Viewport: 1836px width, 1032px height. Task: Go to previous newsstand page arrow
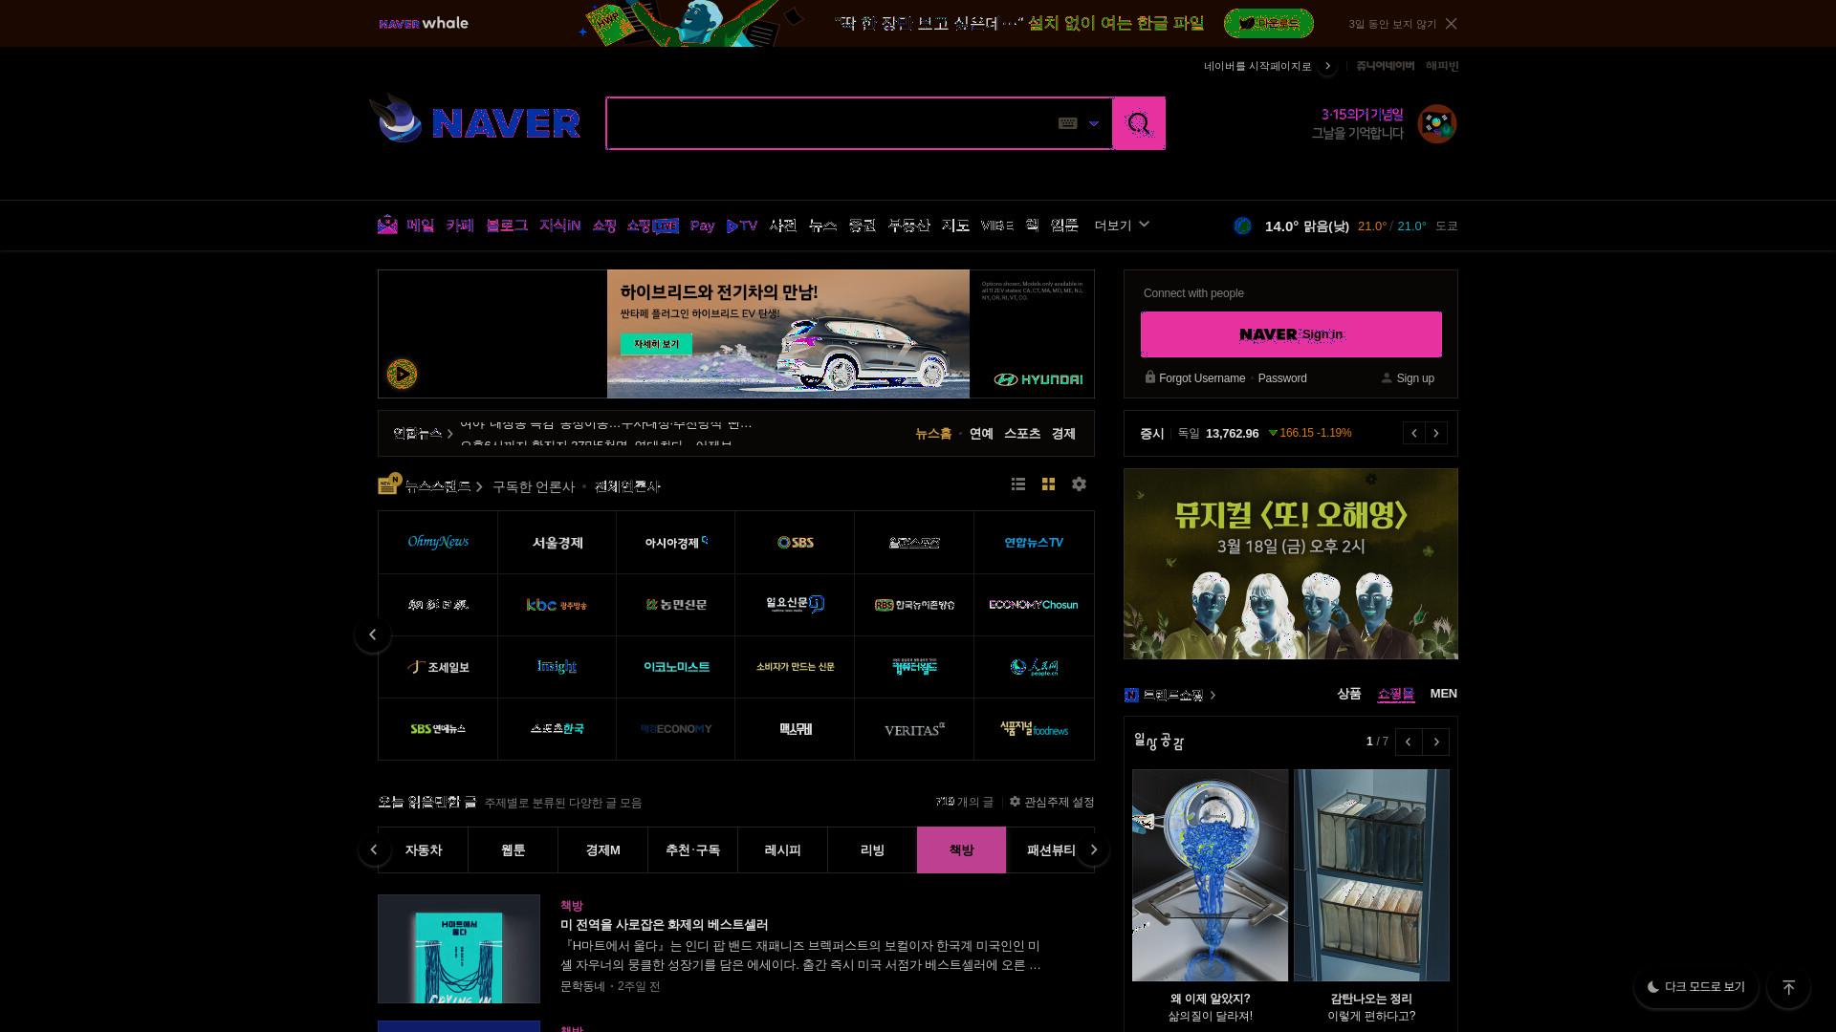click(x=372, y=634)
